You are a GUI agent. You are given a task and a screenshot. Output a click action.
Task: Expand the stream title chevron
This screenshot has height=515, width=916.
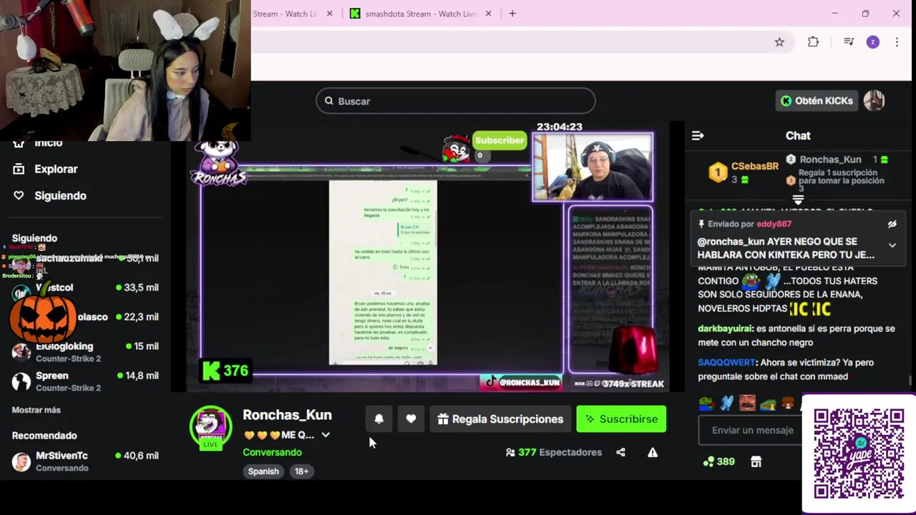(326, 435)
